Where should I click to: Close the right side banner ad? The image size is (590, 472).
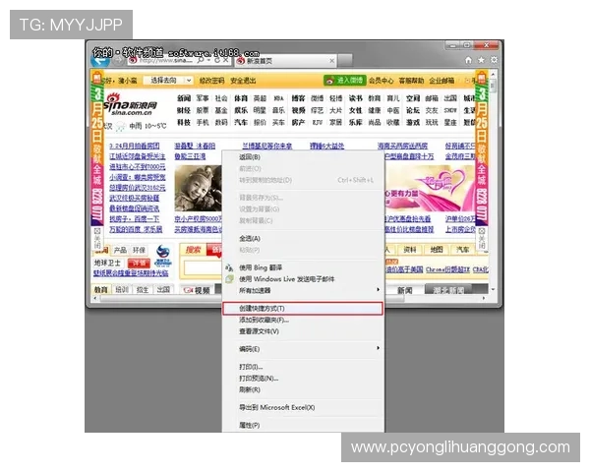click(482, 238)
